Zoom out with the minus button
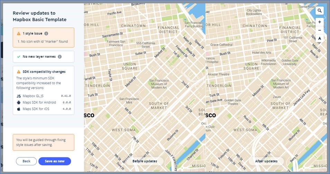Screen dimensions: 330x174 [320, 30]
